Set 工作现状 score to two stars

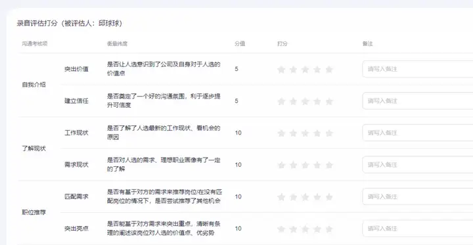(293, 133)
